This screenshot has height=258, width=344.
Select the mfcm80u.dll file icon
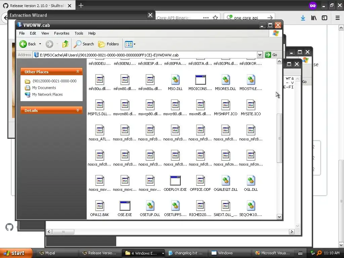150,80
